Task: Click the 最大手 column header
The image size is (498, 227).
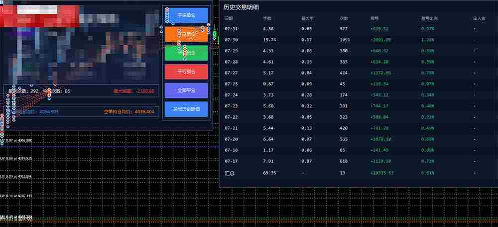Action: [308, 18]
